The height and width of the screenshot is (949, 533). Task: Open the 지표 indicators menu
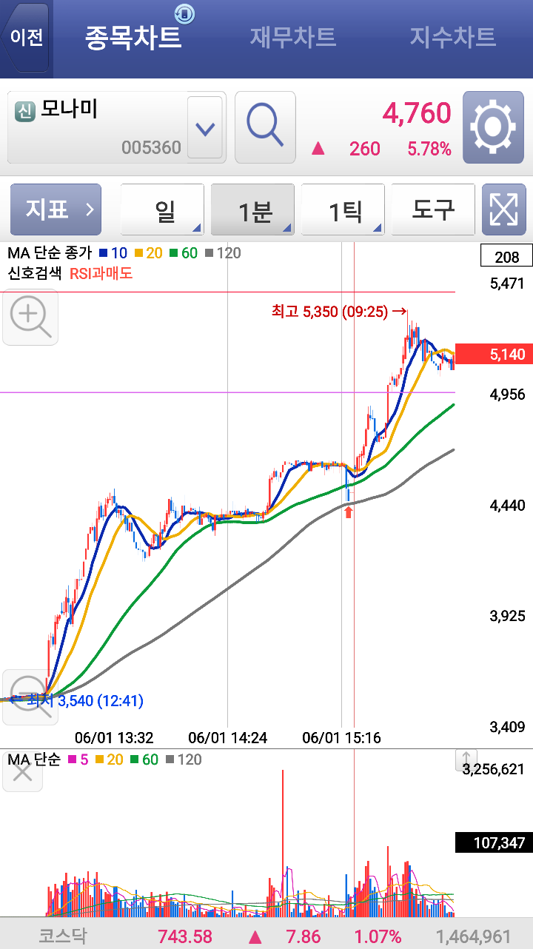click(x=56, y=209)
